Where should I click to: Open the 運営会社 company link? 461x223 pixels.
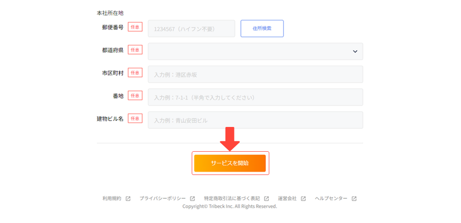(x=287, y=198)
